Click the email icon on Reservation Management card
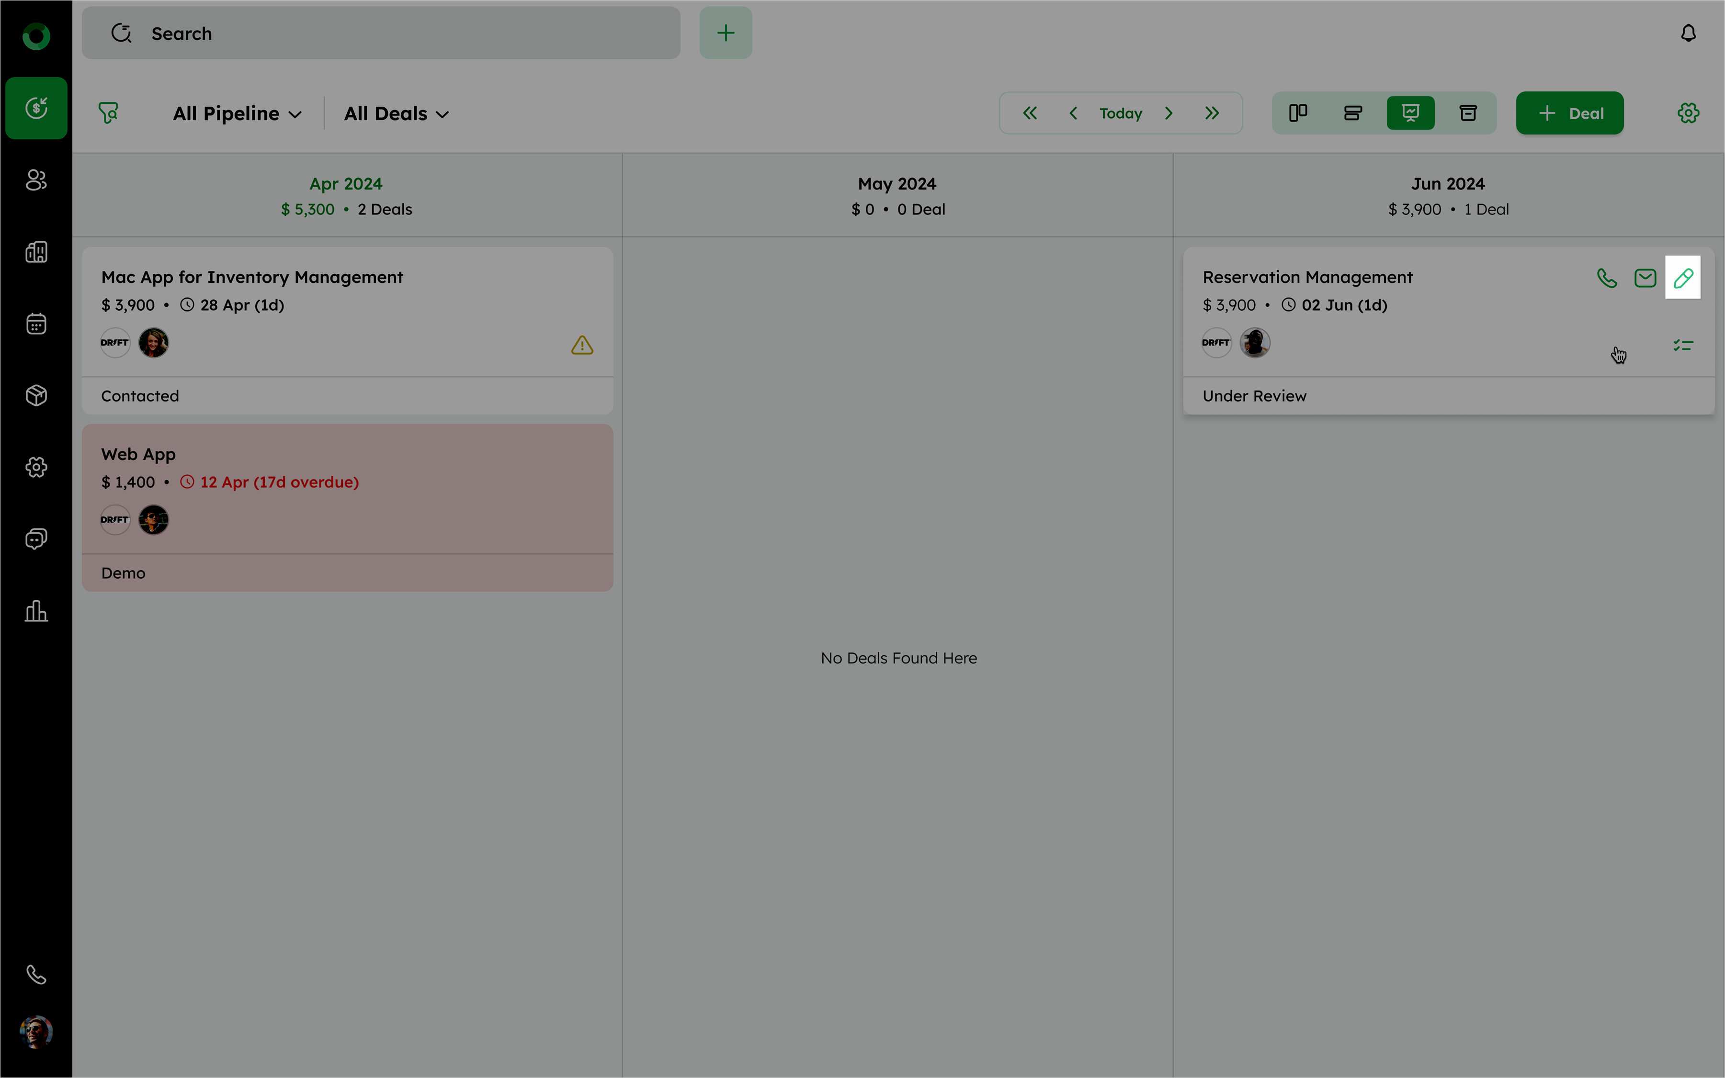1725x1078 pixels. (1645, 278)
